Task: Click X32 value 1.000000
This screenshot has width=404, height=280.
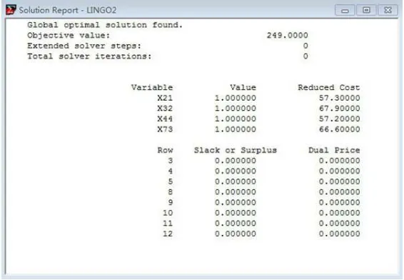Action: point(236,109)
